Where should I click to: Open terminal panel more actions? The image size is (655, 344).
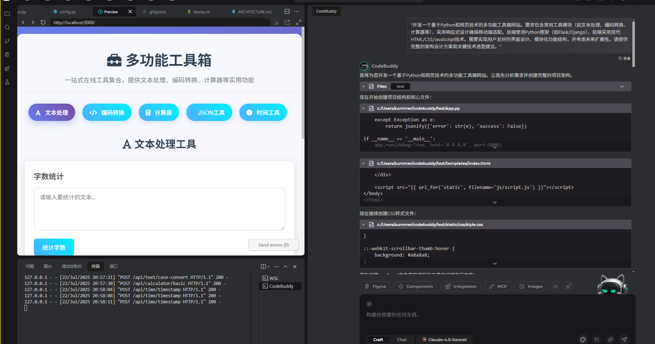(x=276, y=267)
